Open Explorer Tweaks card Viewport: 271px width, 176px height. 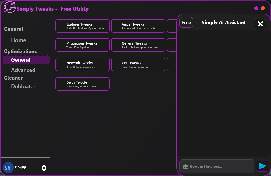tap(83, 26)
